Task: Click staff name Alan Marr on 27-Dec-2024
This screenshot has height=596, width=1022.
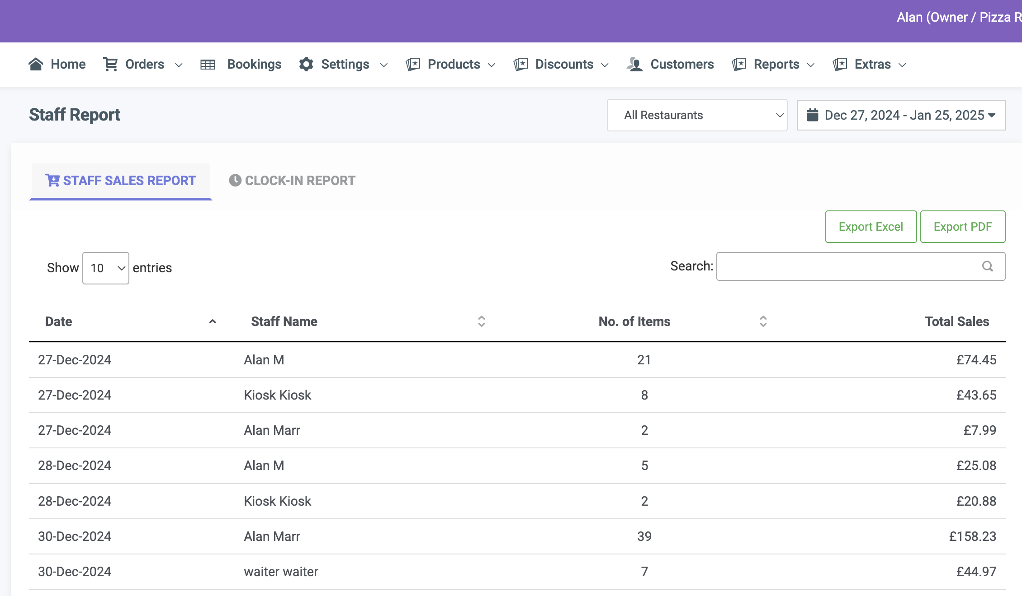Action: pyautogui.click(x=272, y=430)
